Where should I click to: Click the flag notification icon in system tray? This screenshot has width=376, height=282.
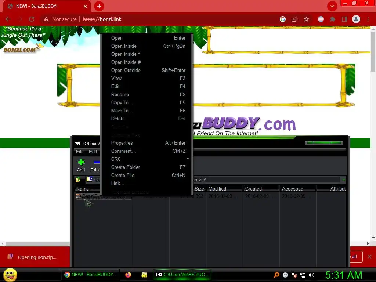coord(294,275)
